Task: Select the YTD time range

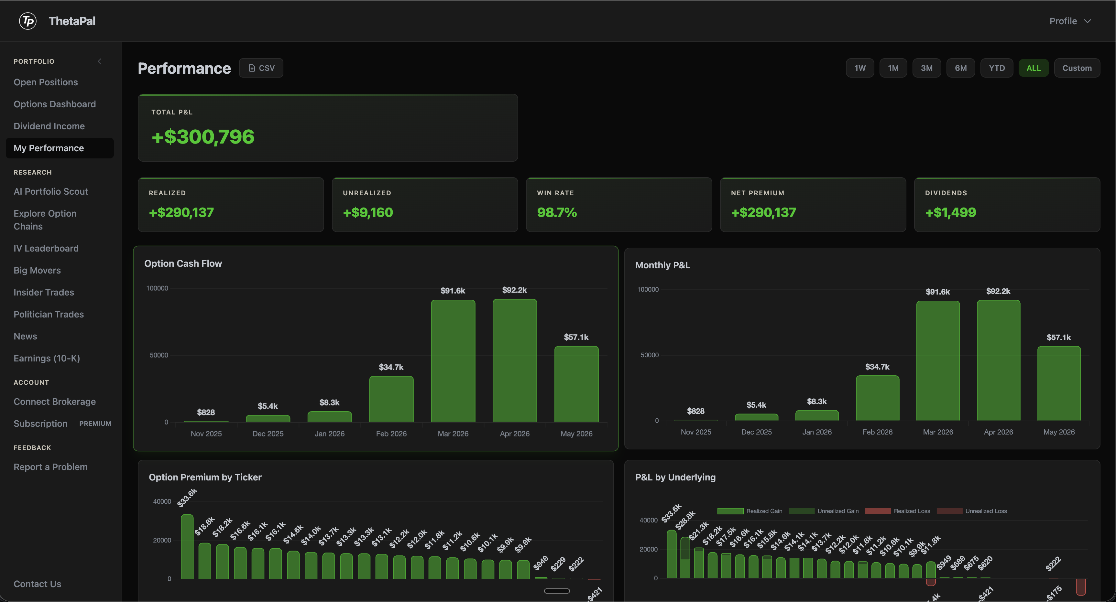Action: (996, 68)
